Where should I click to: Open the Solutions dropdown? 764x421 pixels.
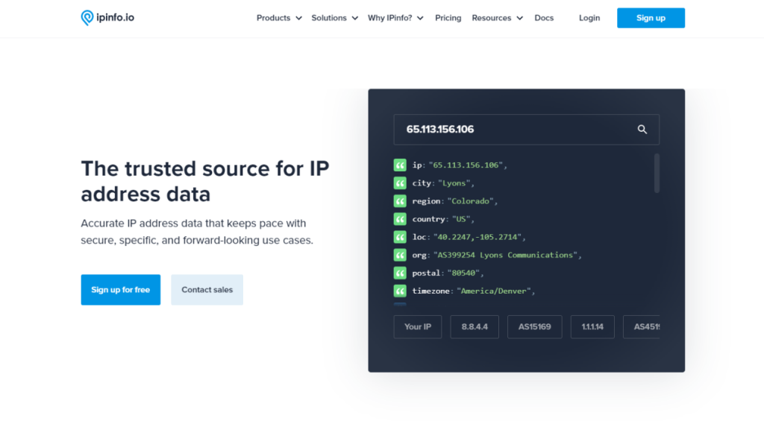click(334, 18)
